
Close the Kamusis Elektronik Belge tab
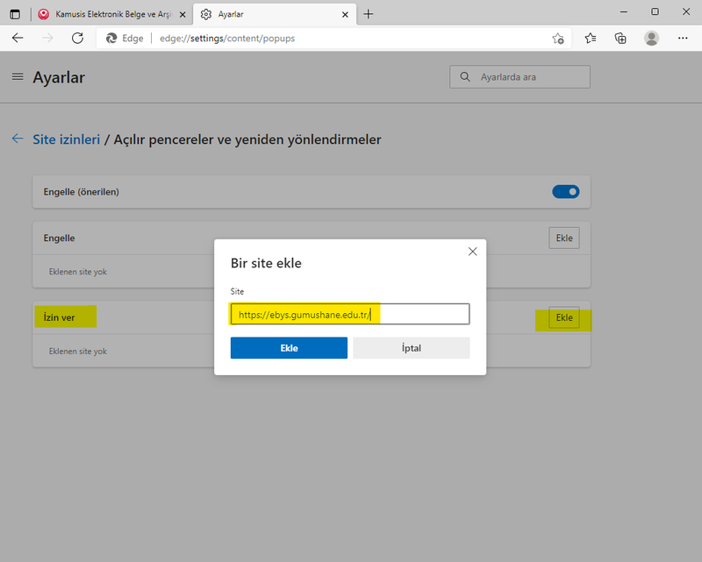183,14
